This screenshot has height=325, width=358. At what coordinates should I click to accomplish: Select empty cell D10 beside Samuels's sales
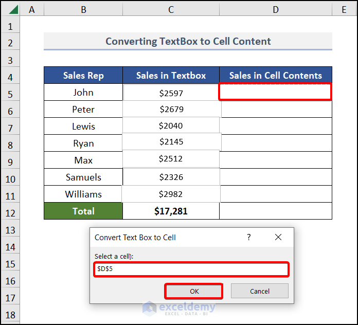click(x=276, y=177)
